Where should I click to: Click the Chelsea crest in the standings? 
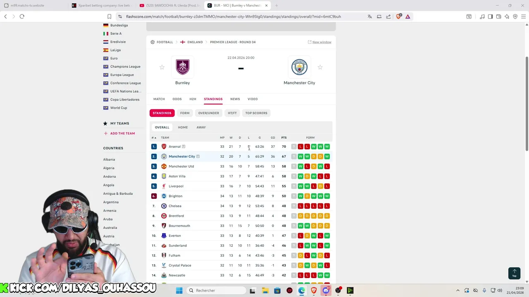pyautogui.click(x=164, y=206)
